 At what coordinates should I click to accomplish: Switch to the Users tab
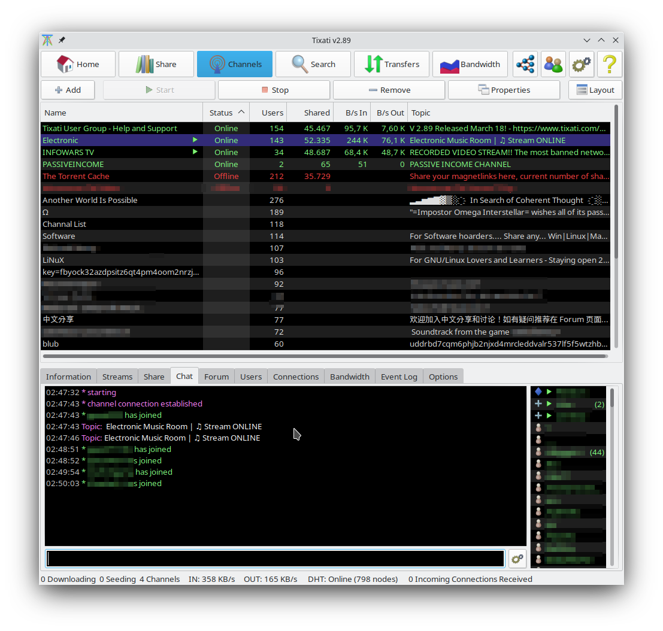pyautogui.click(x=251, y=377)
